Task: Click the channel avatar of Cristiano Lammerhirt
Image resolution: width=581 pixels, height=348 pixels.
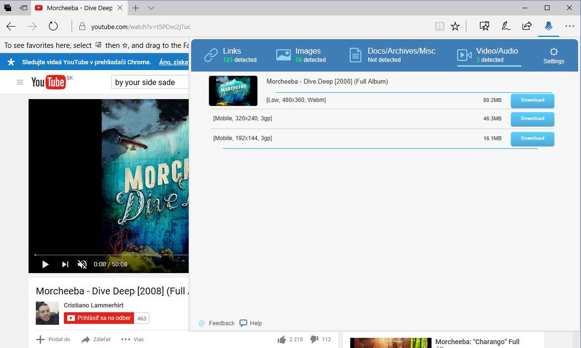Action: click(47, 313)
